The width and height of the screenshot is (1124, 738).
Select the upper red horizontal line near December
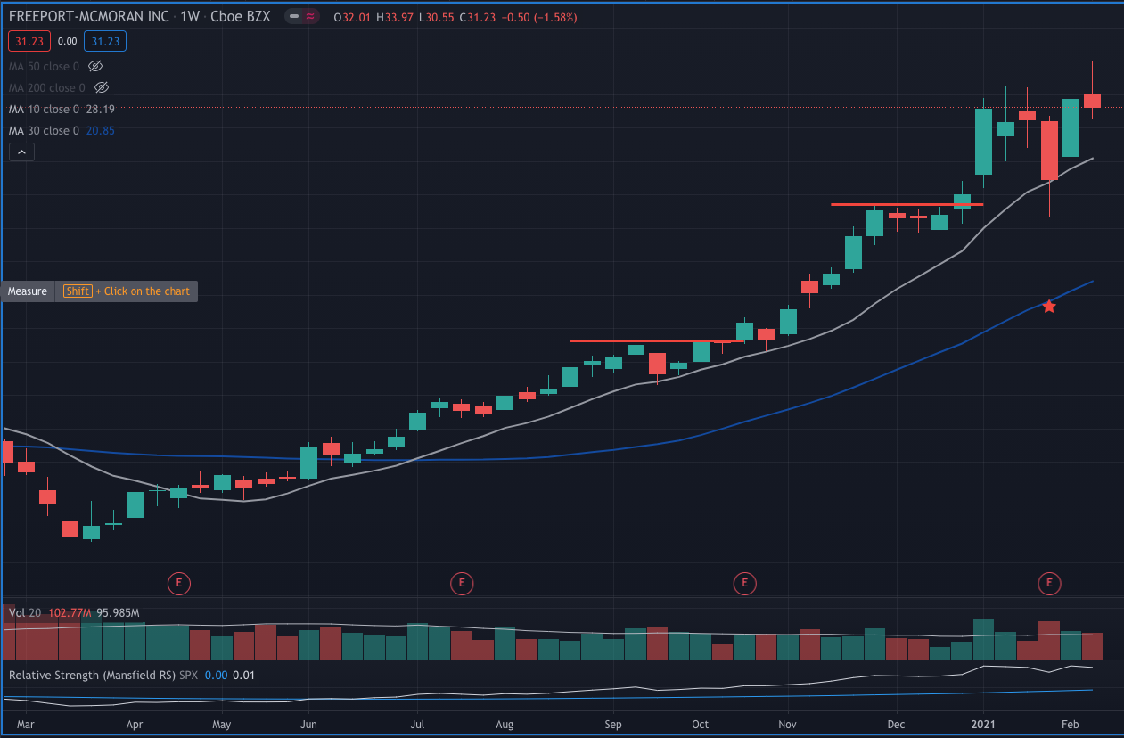pos(907,204)
